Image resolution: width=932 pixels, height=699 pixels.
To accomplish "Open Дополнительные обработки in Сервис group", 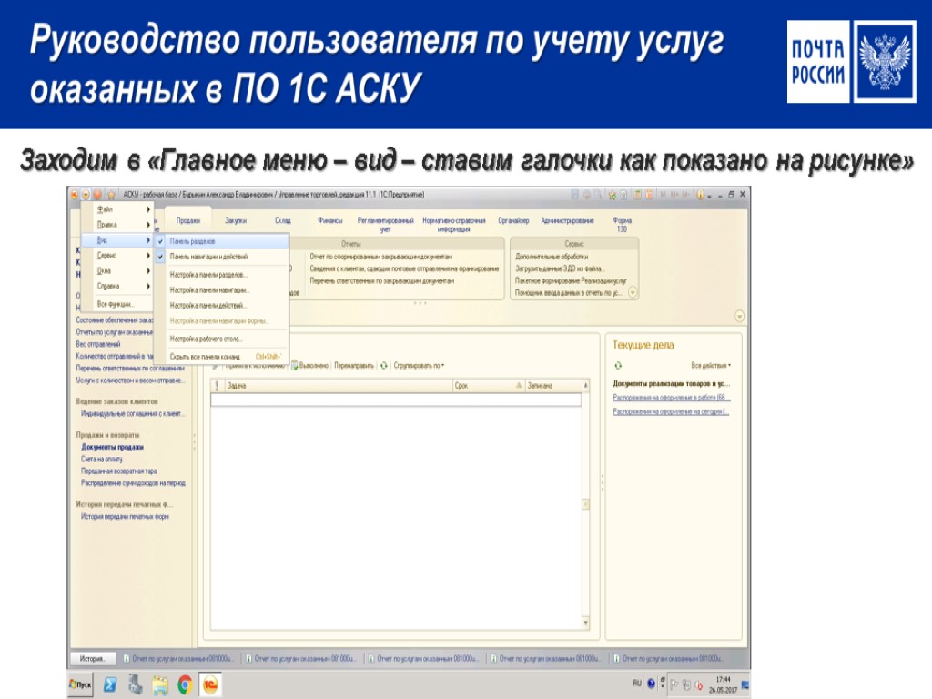I will coord(552,257).
